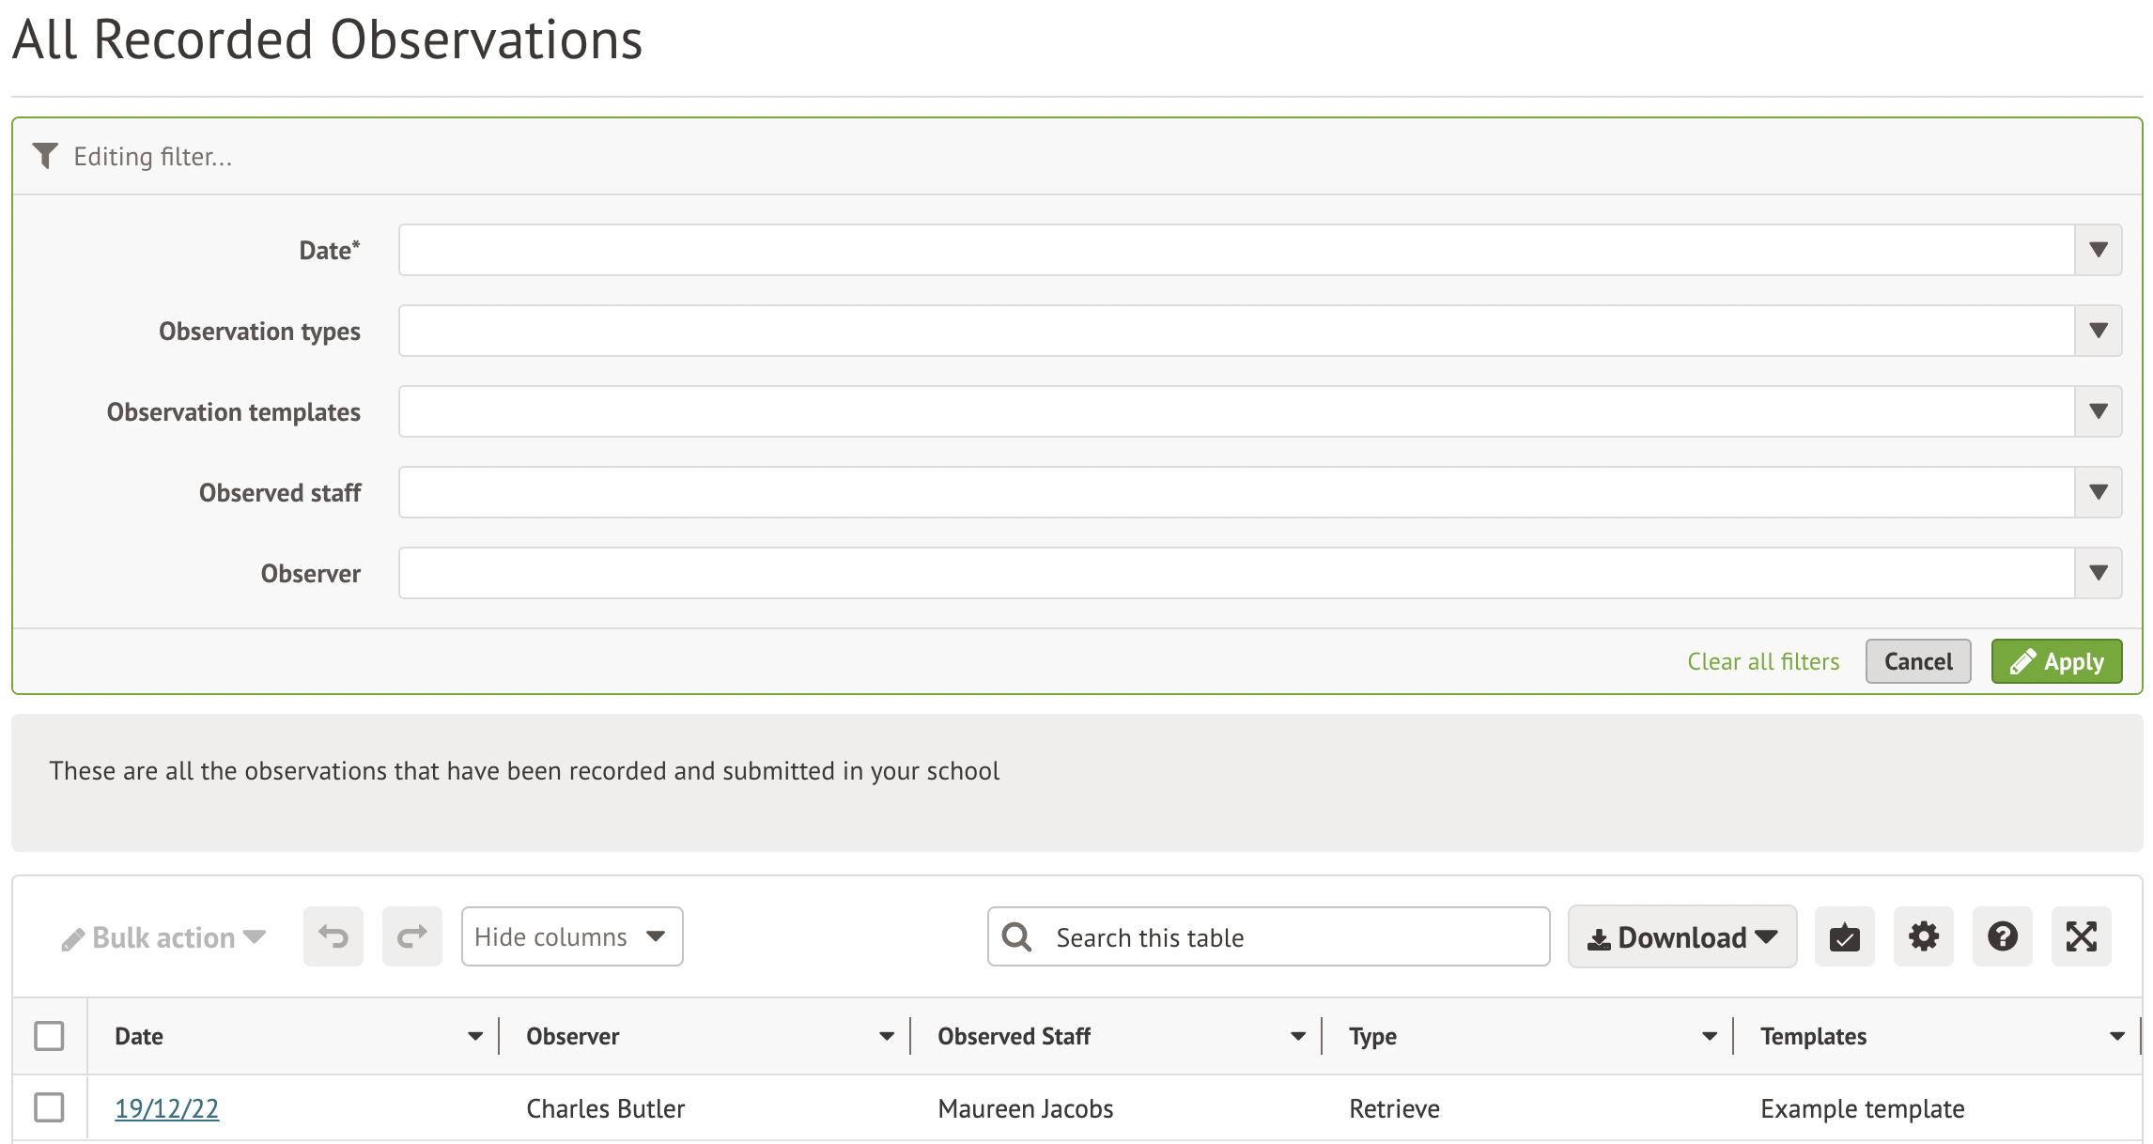Screen dimensions: 2153x1144
Task: Open the Download menu
Action: click(x=1681, y=937)
